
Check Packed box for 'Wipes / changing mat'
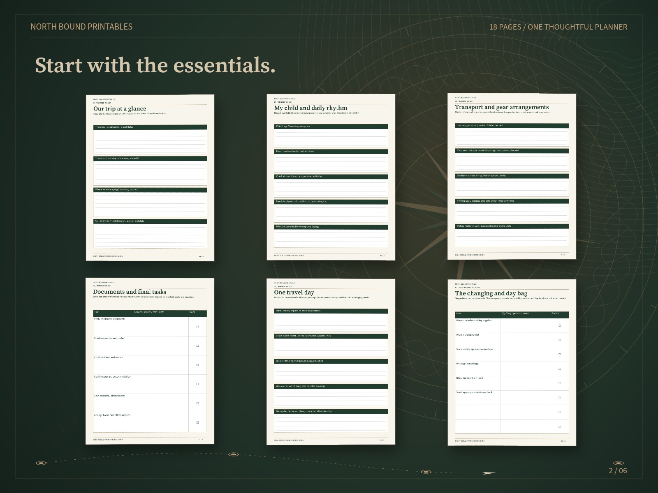tap(560, 340)
